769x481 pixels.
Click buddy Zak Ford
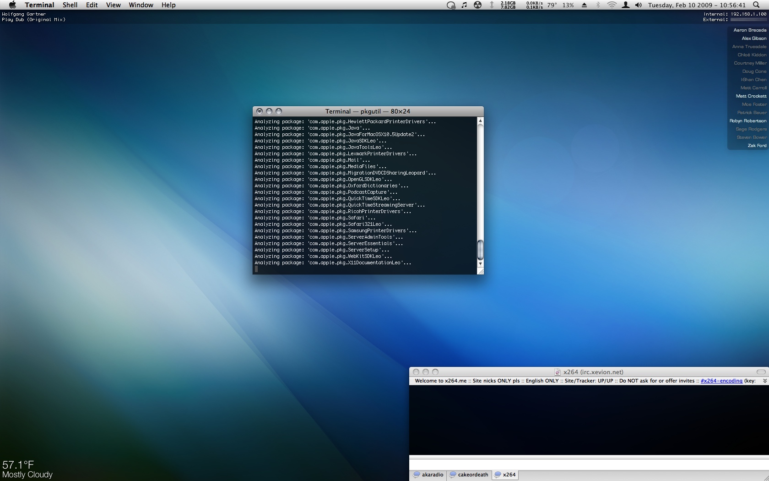(757, 146)
